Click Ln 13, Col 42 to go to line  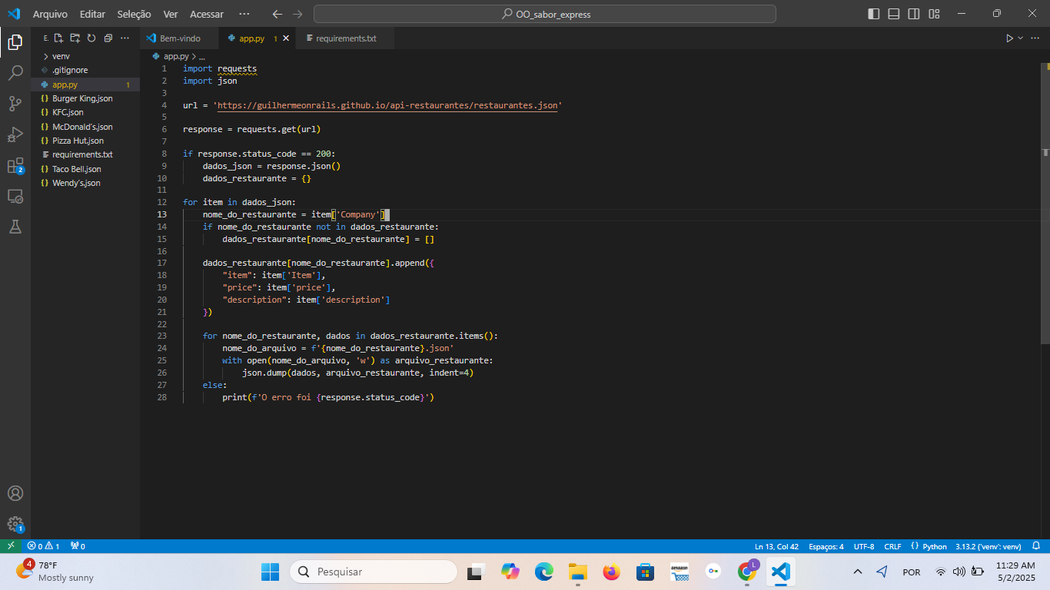tap(776, 546)
